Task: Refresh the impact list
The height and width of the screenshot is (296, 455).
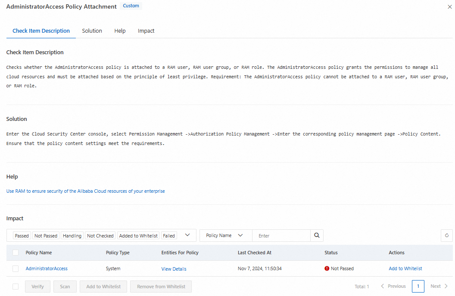Action: [446, 235]
